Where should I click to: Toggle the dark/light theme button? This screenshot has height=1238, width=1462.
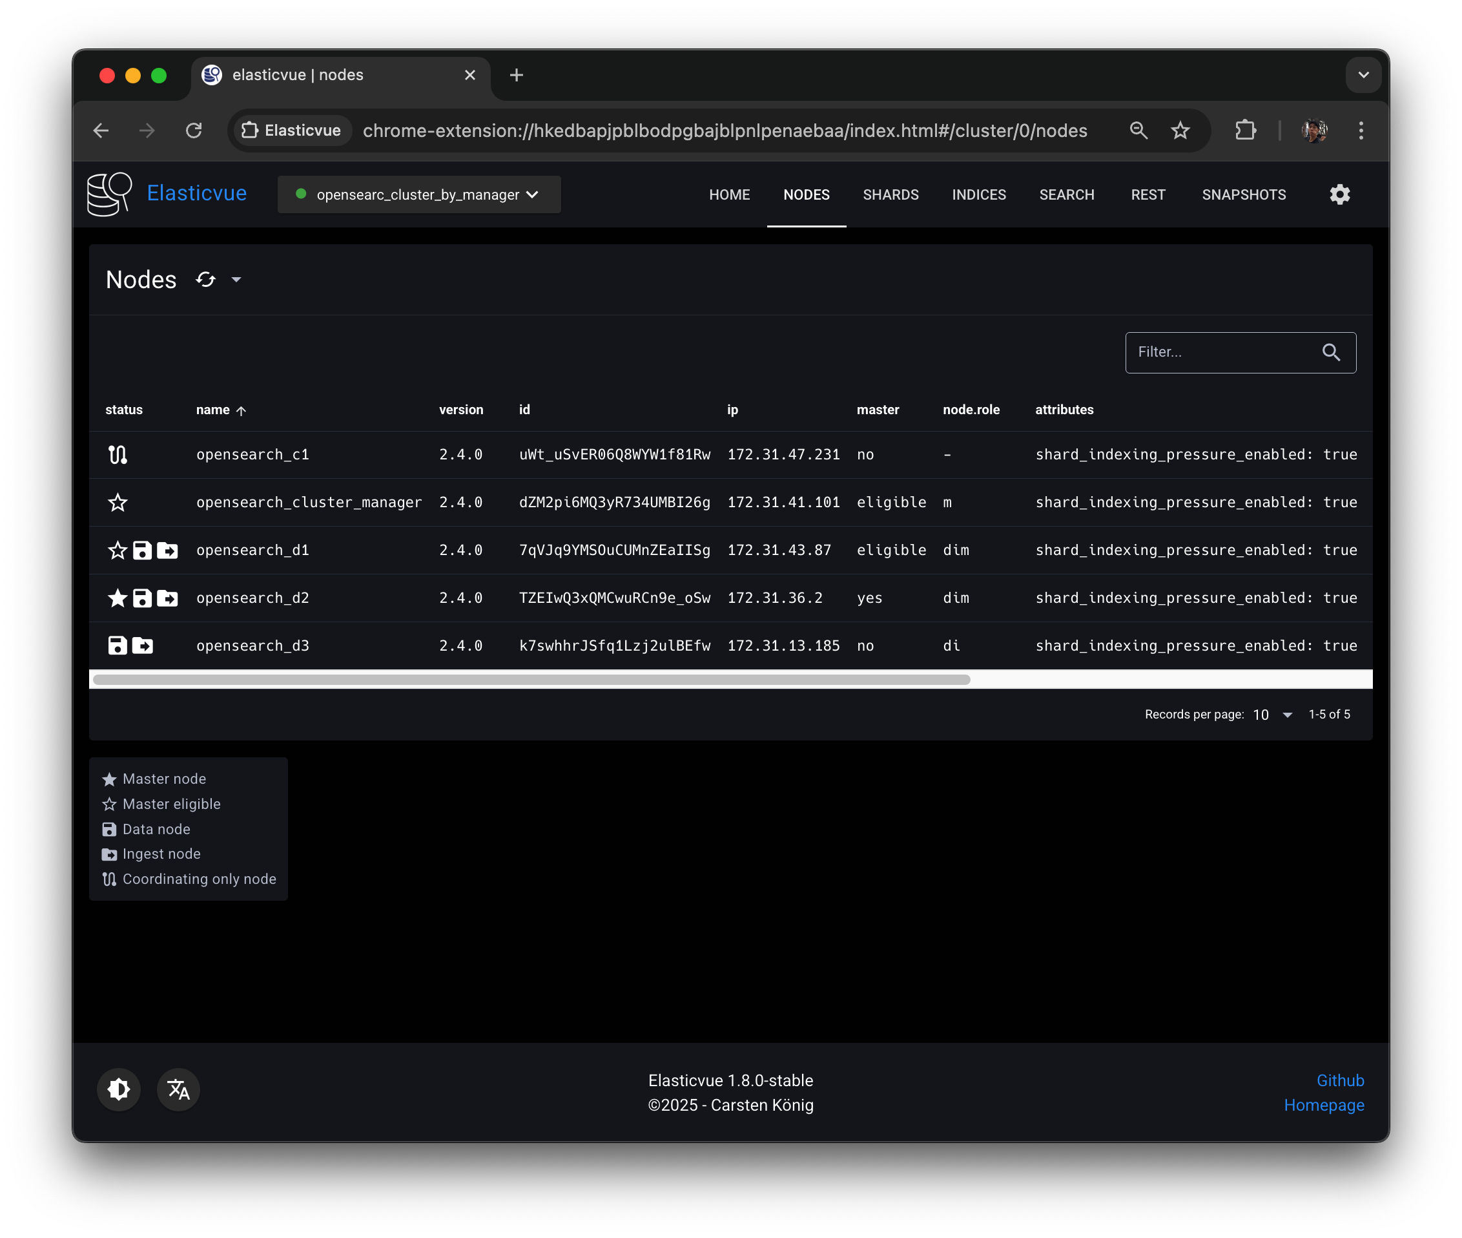119,1089
